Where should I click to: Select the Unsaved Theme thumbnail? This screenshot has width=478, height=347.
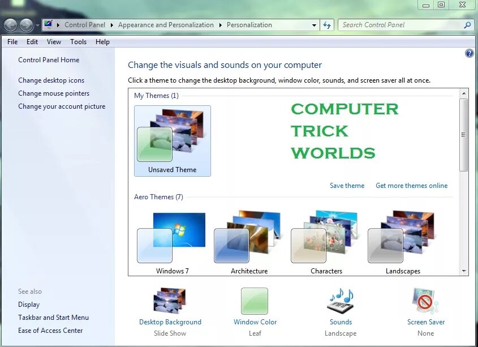click(172, 141)
